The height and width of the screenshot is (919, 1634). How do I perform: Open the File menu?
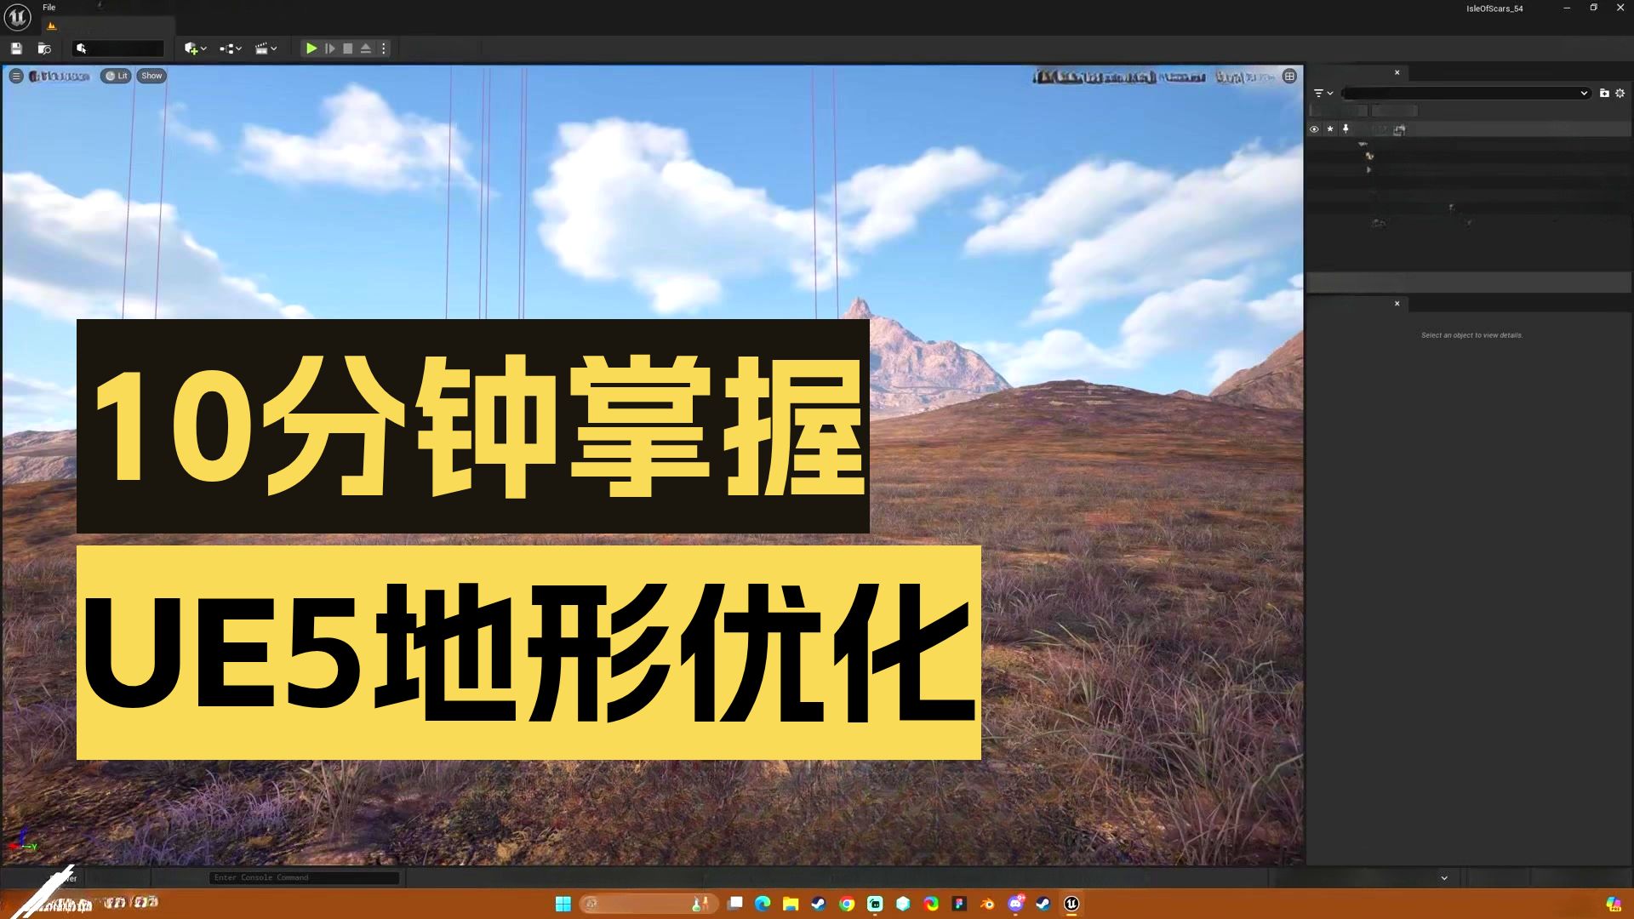pos(49,8)
